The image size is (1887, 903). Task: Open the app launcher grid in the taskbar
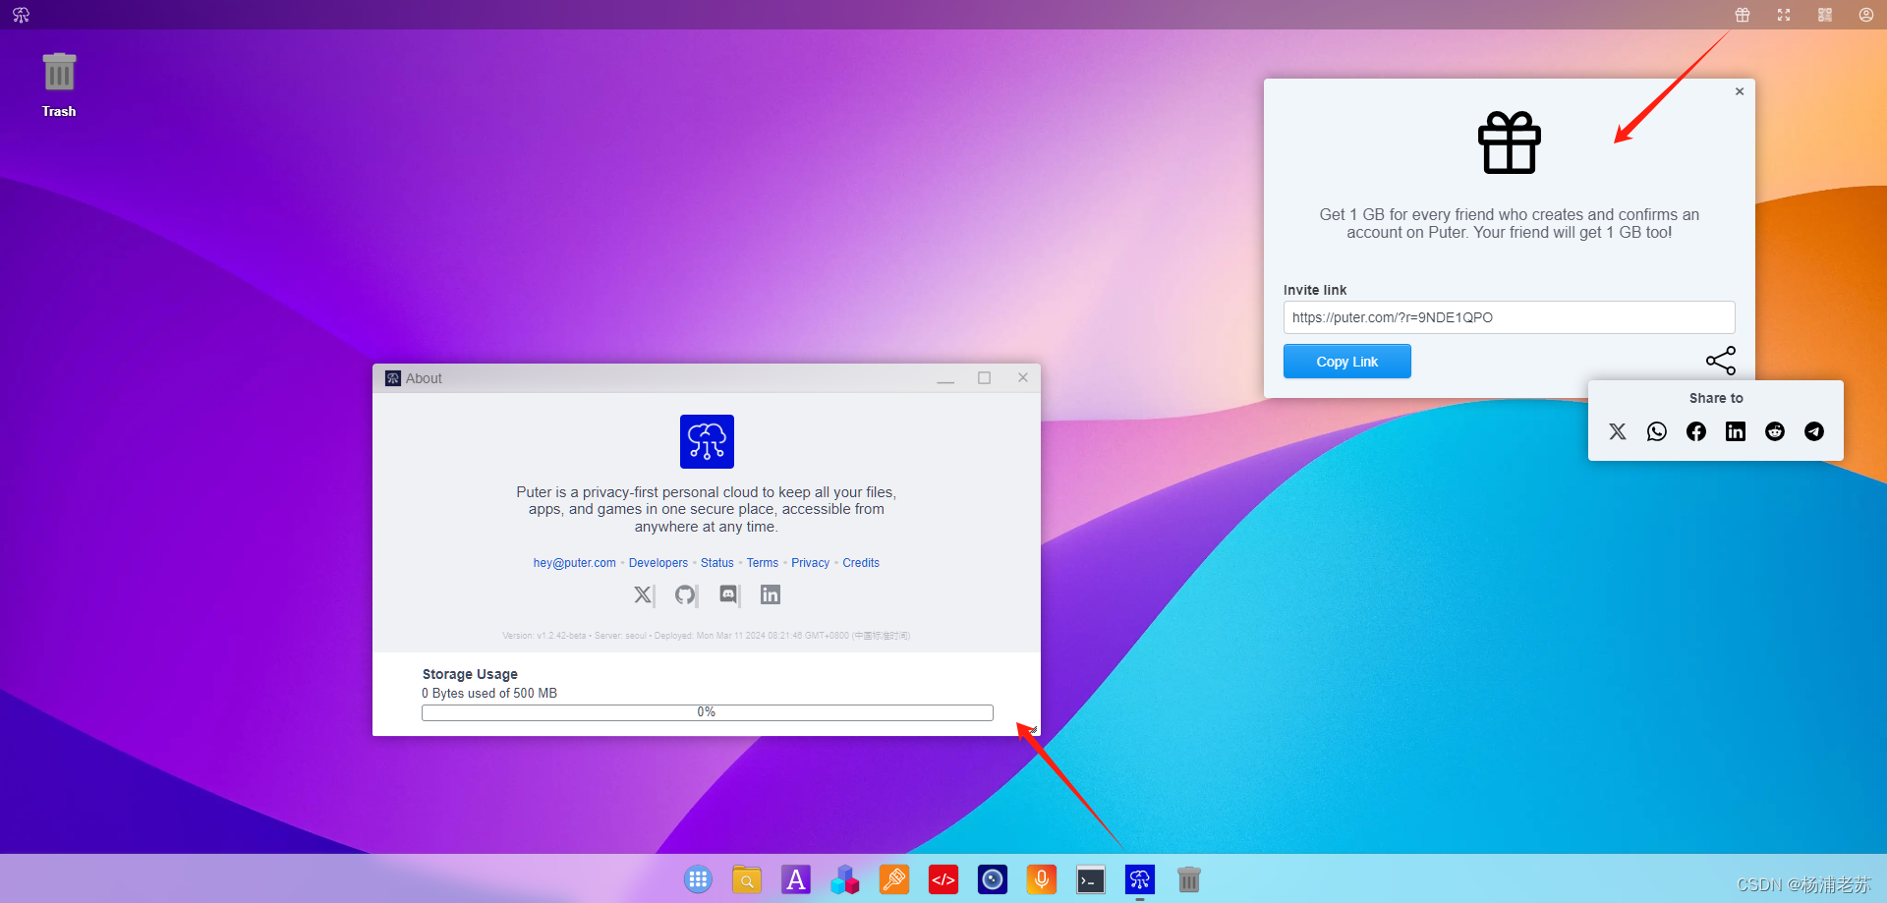pyautogui.click(x=698, y=879)
